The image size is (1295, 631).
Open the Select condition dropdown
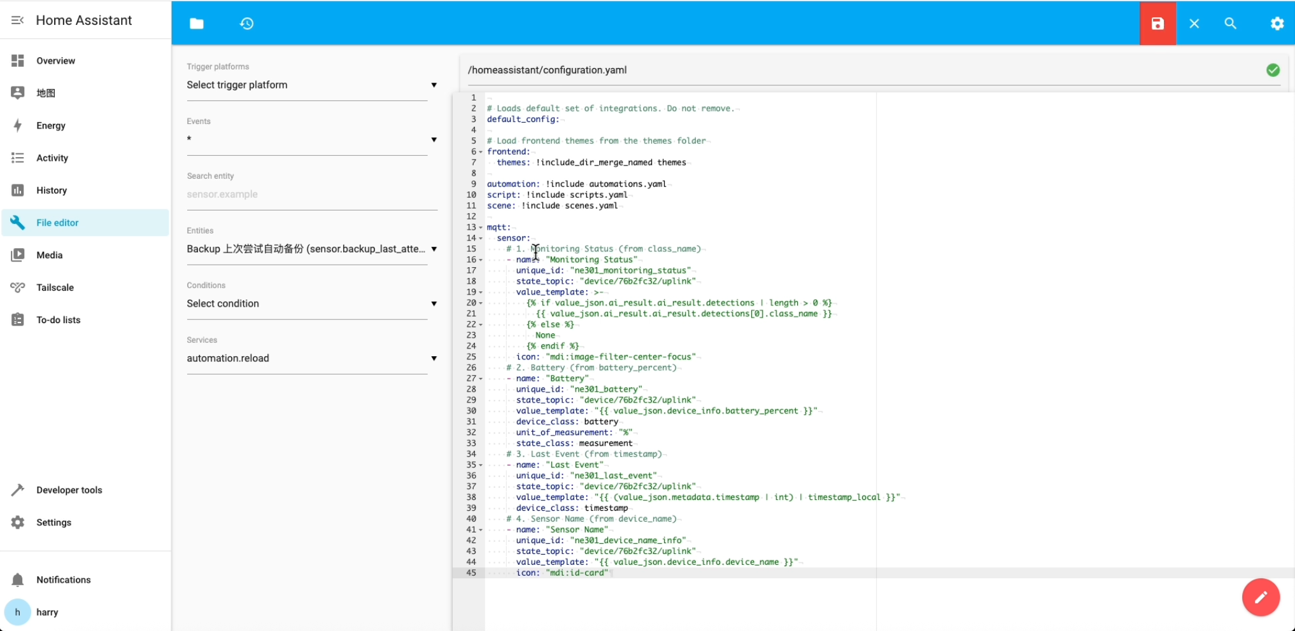click(311, 304)
